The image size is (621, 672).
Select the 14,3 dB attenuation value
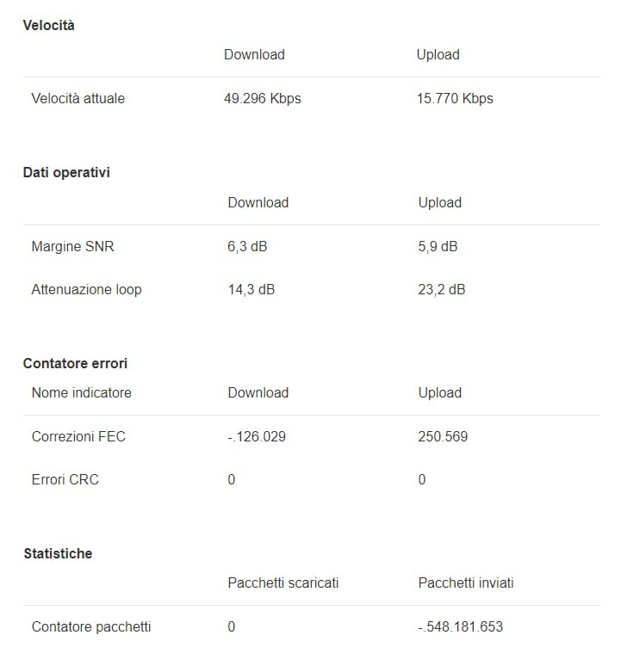pyautogui.click(x=251, y=289)
